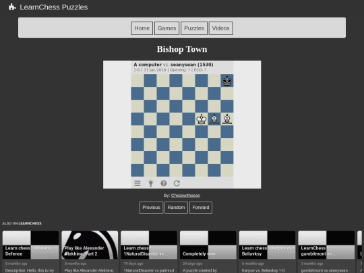
Task: Open the Chesswithsean author link
Action: point(185,195)
